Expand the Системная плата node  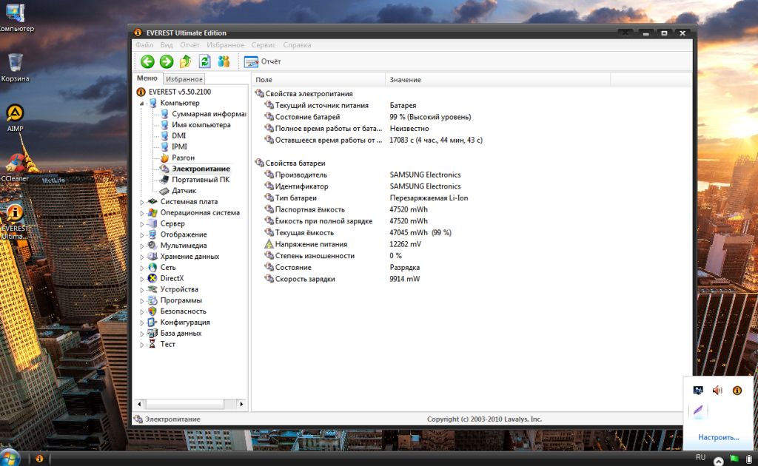click(142, 203)
